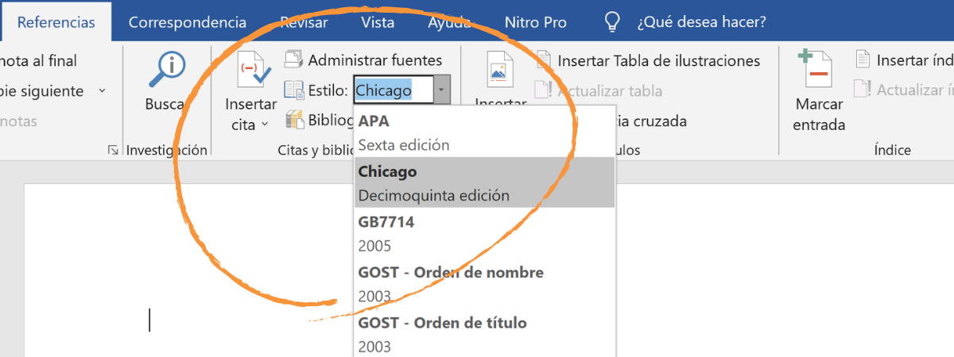This screenshot has width=954, height=357.
Task: Click the Marcar entrada label
Action: (x=819, y=115)
